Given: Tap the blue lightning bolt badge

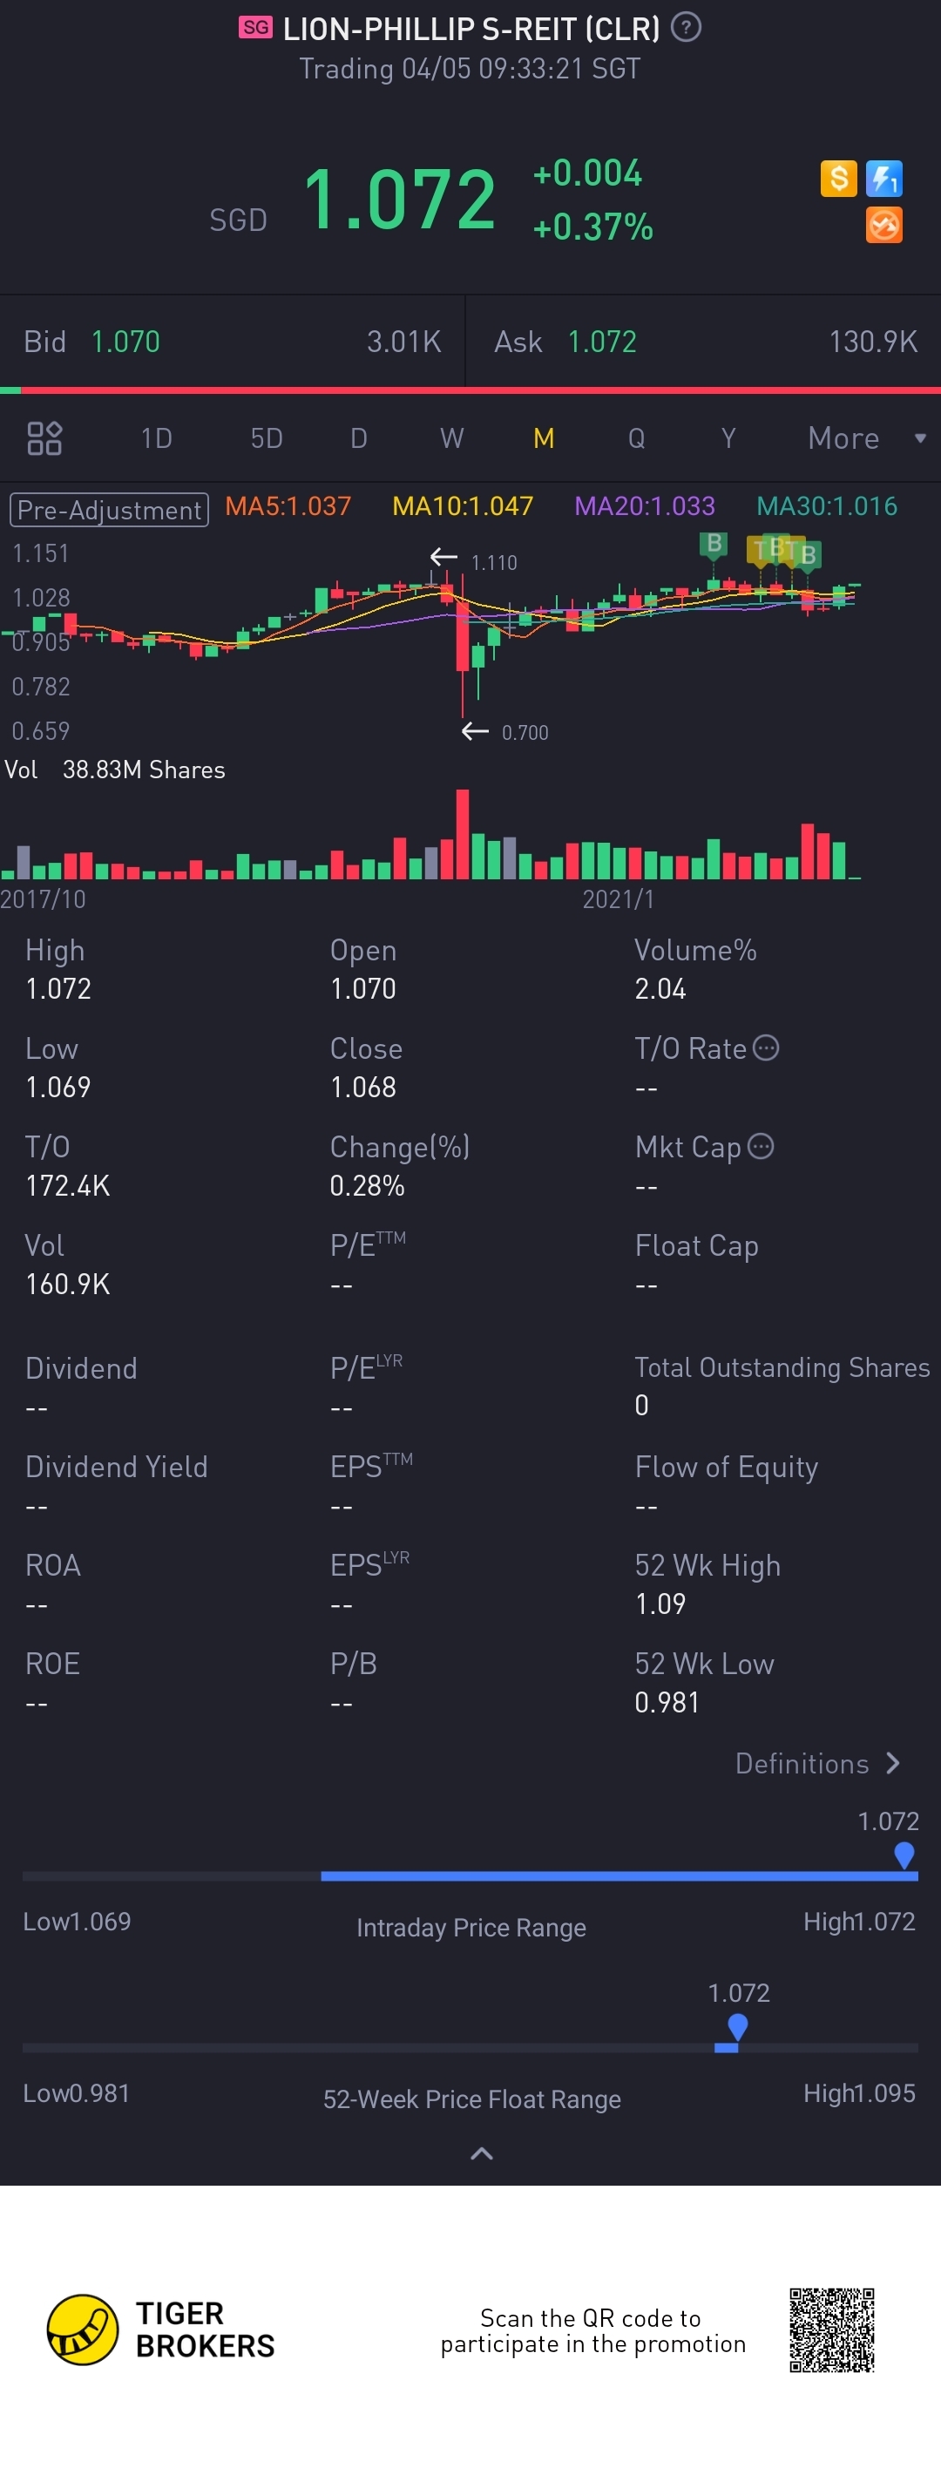Looking at the screenshot, I should (x=883, y=178).
